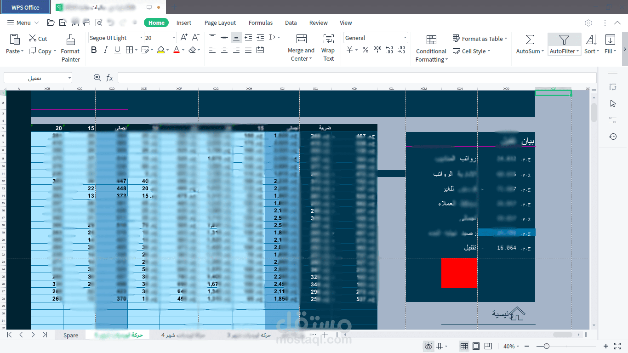628x353 pixels.
Task: Toggle bold formatting
Action: click(x=94, y=50)
